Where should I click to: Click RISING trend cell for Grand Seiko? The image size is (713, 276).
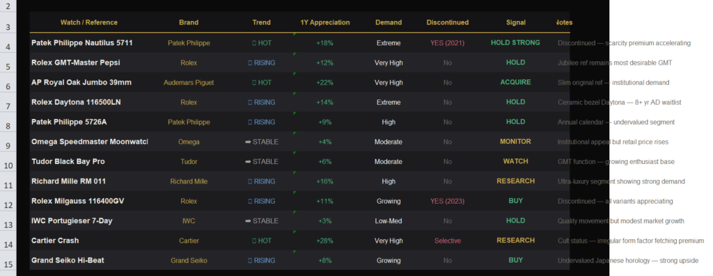click(262, 260)
